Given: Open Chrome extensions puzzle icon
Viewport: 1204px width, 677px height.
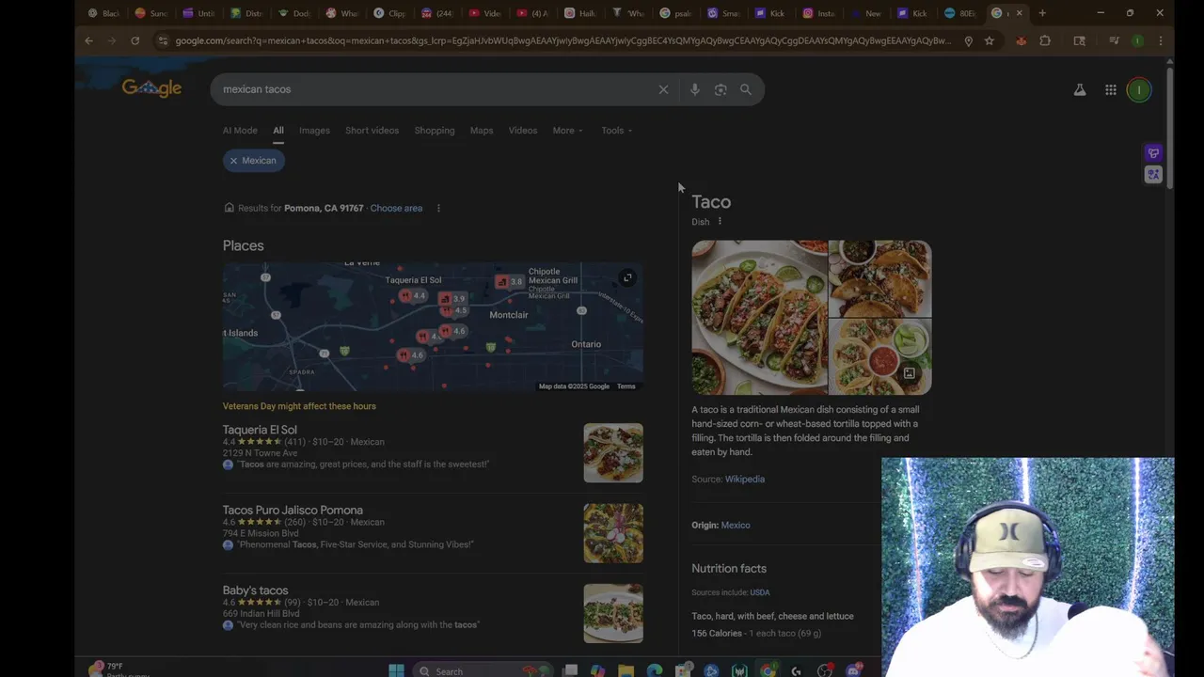Looking at the screenshot, I should click(1045, 40).
